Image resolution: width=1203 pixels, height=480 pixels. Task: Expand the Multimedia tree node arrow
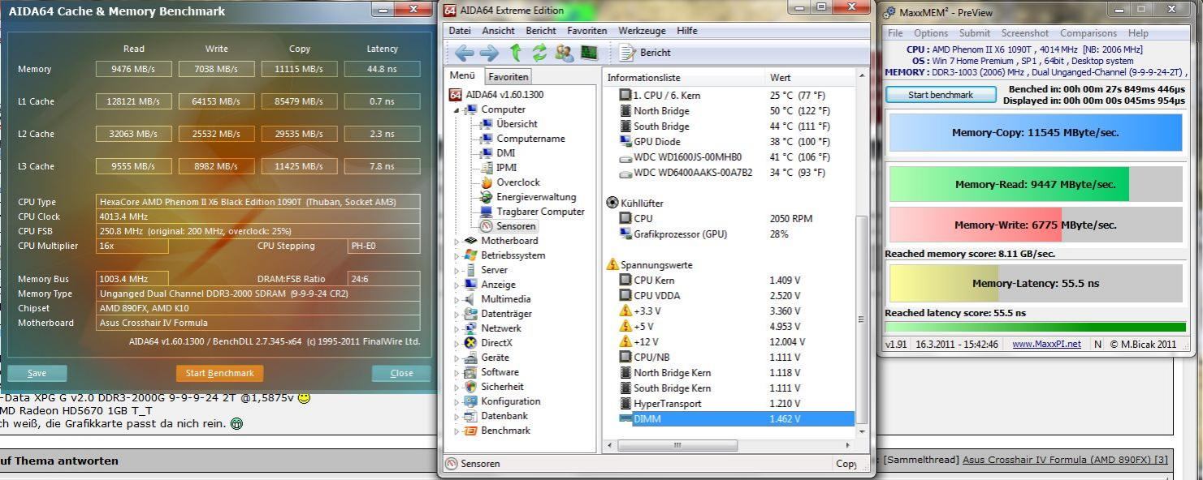click(x=457, y=299)
